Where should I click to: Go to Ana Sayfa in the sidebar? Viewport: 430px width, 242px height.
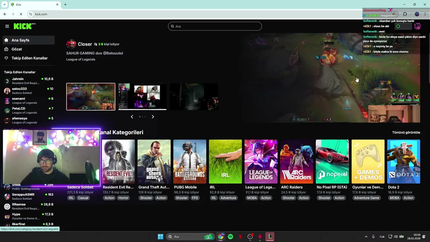pyautogui.click(x=29, y=40)
